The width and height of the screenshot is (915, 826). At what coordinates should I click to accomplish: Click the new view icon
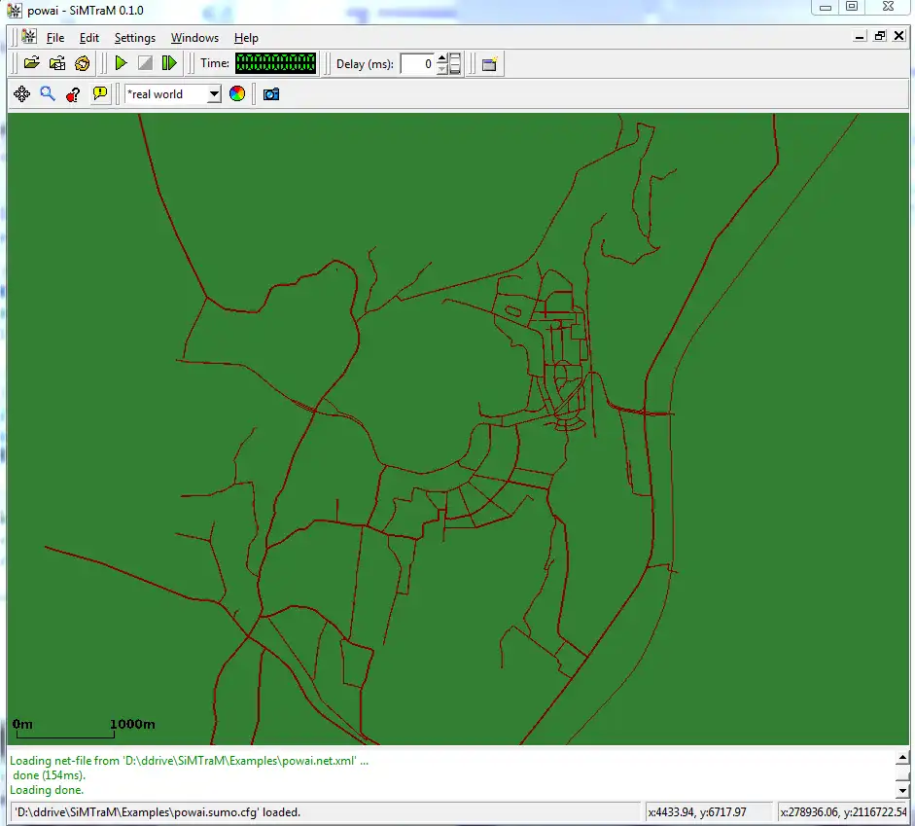pos(490,64)
